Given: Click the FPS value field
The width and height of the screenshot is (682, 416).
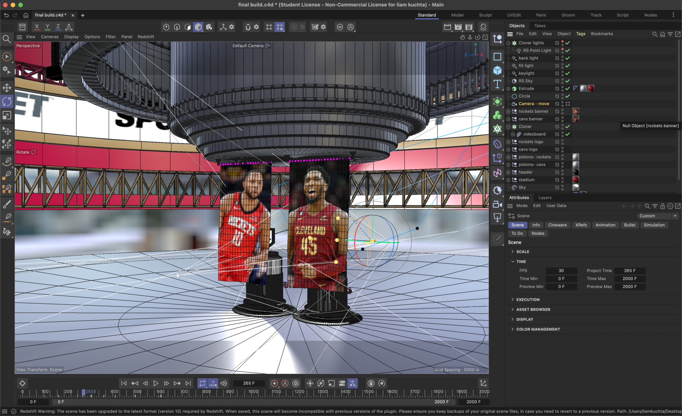Looking at the screenshot, I should (561, 271).
